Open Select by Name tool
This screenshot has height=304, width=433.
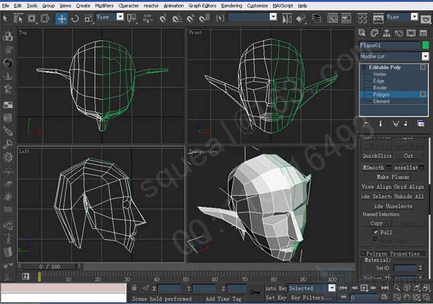[18, 19]
